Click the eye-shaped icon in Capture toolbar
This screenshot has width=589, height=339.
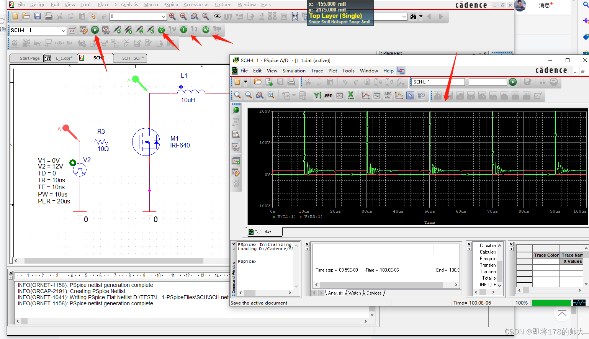[x=217, y=16]
